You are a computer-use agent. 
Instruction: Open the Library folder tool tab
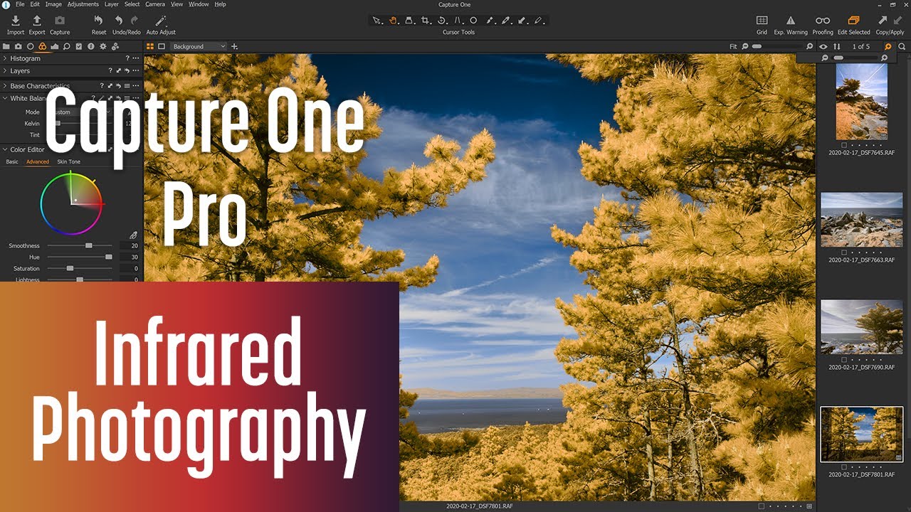tap(6, 46)
